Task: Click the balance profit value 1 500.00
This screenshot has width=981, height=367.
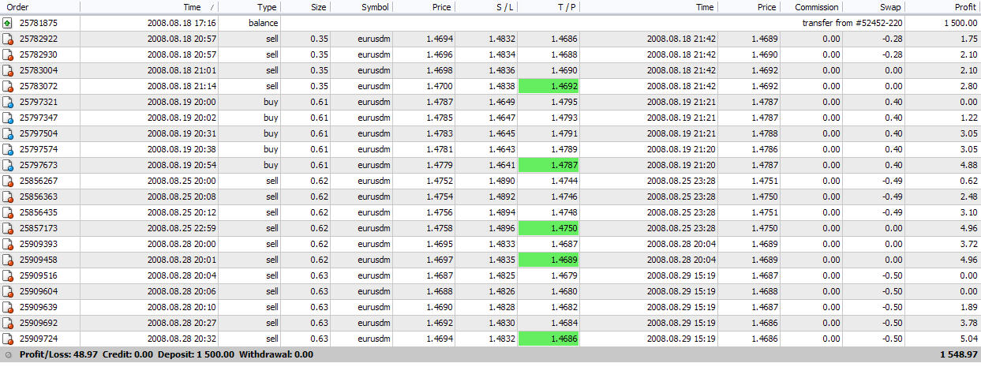Action: tap(960, 23)
